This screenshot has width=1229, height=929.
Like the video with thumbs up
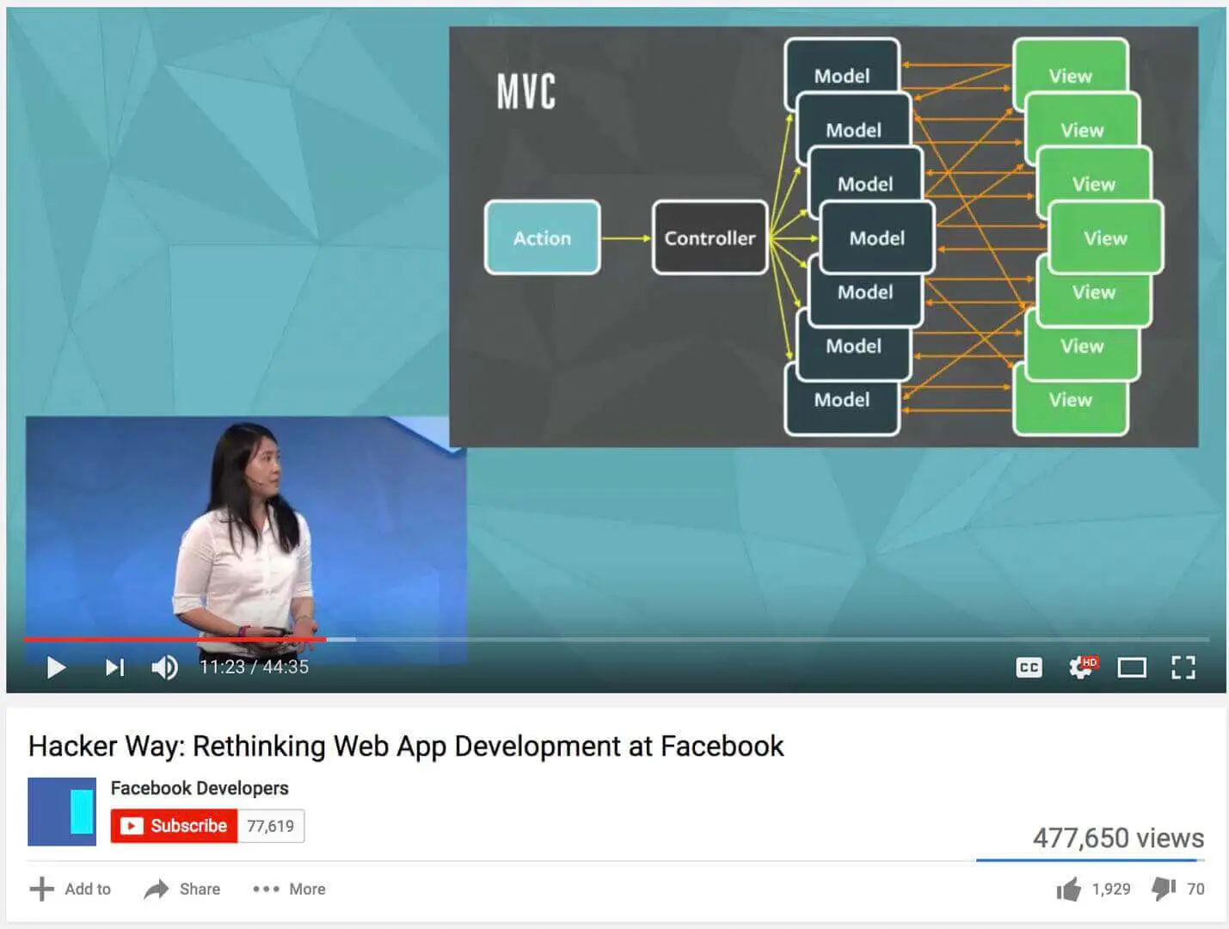(x=1093, y=889)
